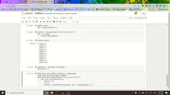
Task: Click into the optimizer begin_training cell
Action: [x=90, y=68]
